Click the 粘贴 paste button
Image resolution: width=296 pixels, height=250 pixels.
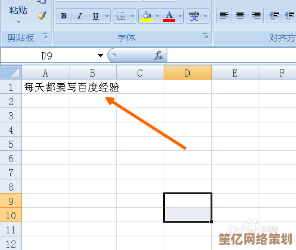point(18,10)
